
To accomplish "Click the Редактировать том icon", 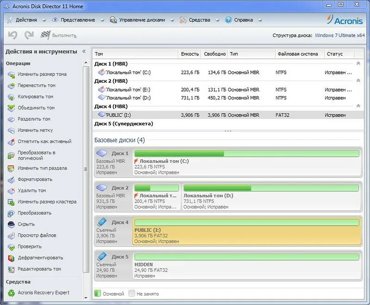I will click(11, 269).
